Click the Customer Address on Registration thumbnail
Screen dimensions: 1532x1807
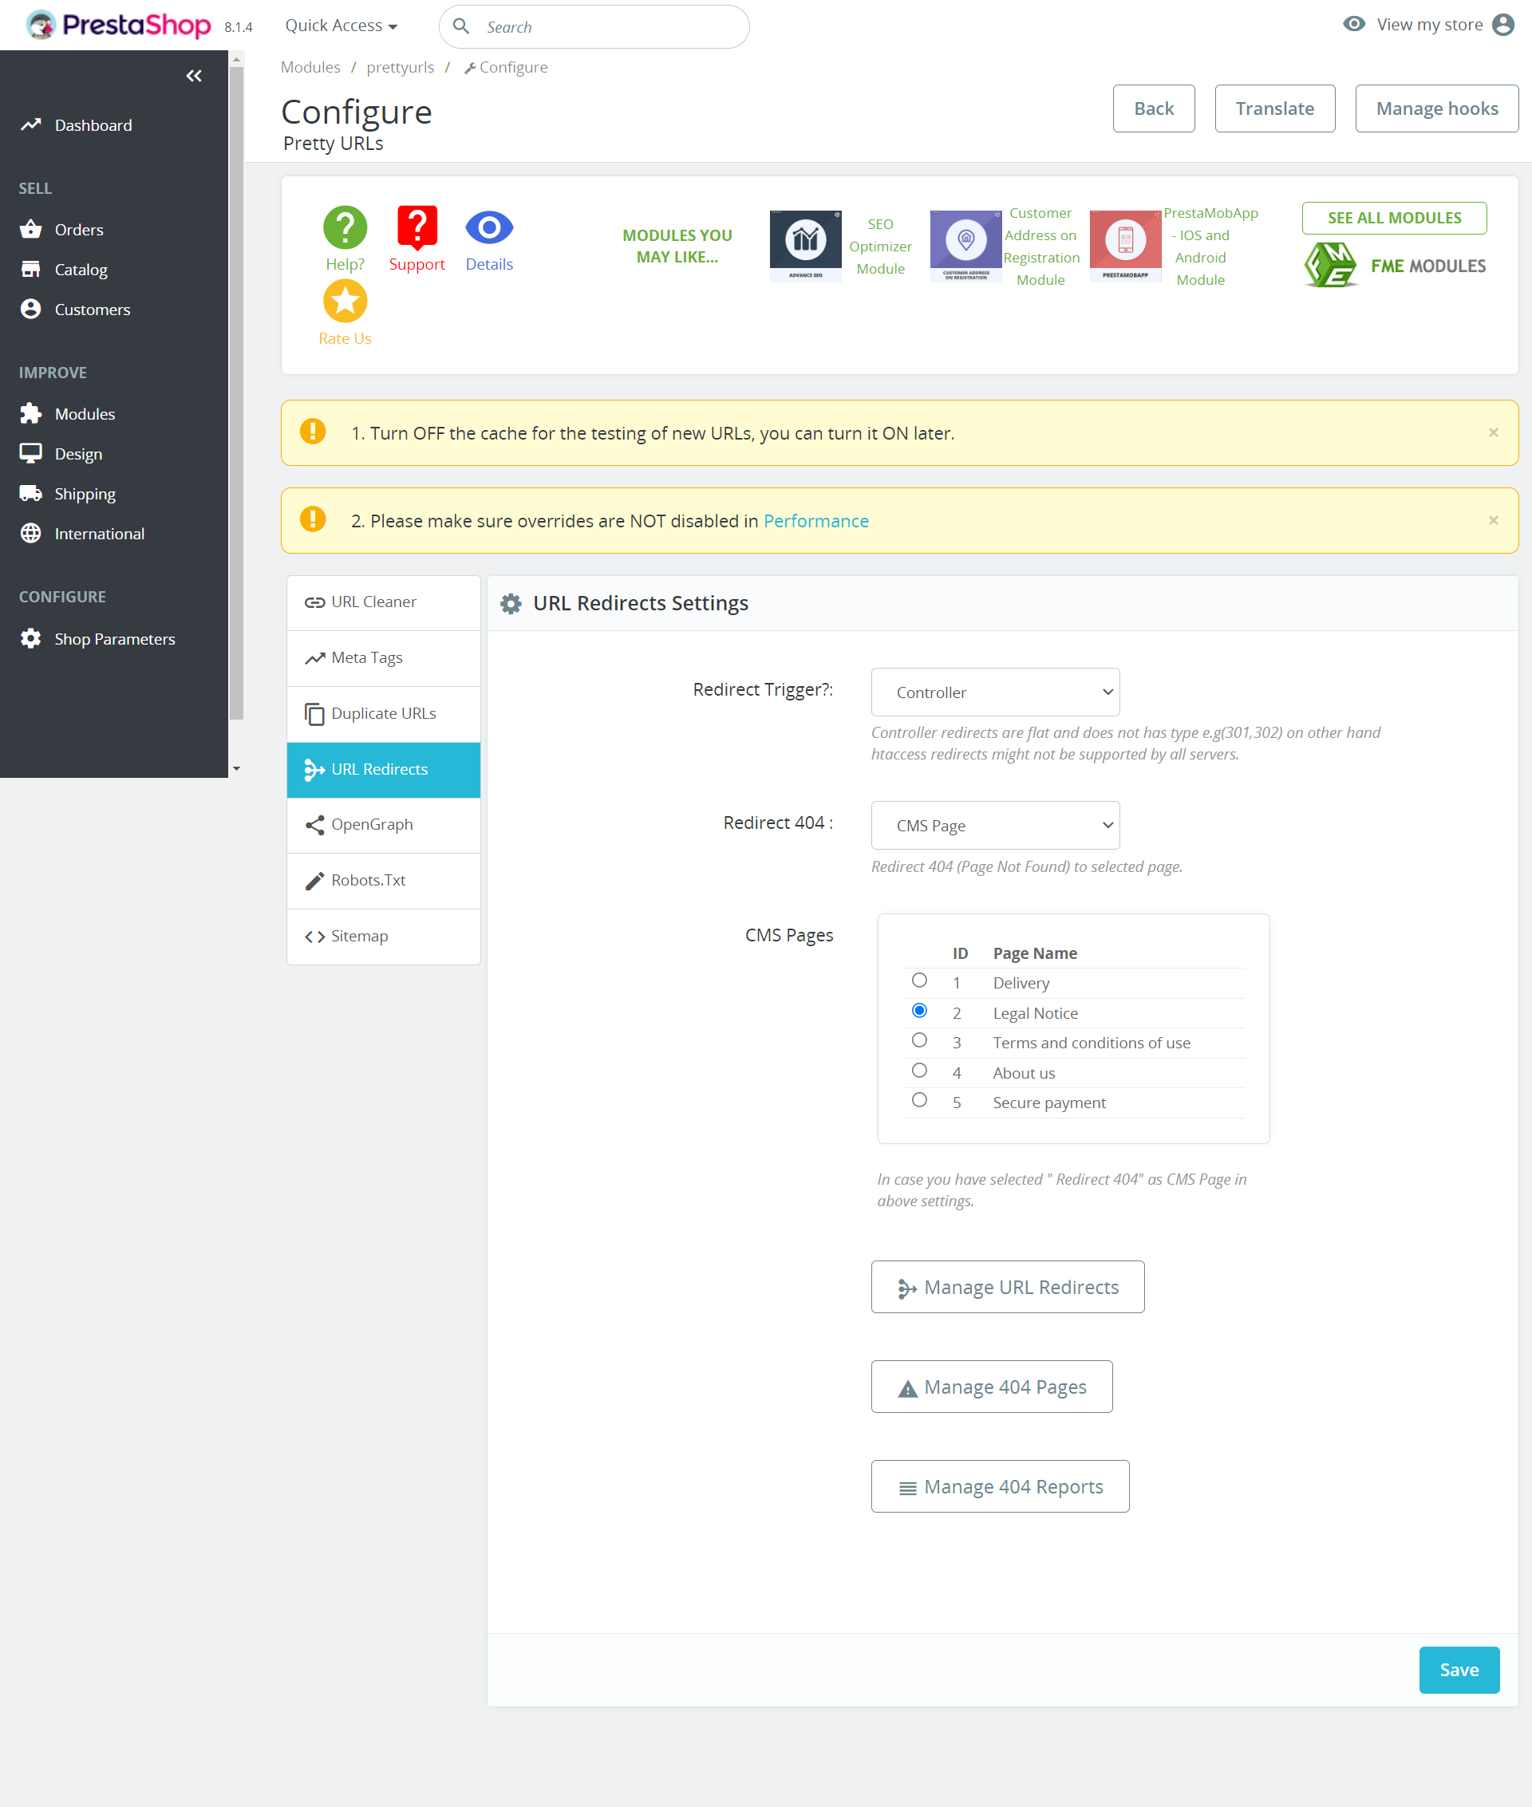965,246
